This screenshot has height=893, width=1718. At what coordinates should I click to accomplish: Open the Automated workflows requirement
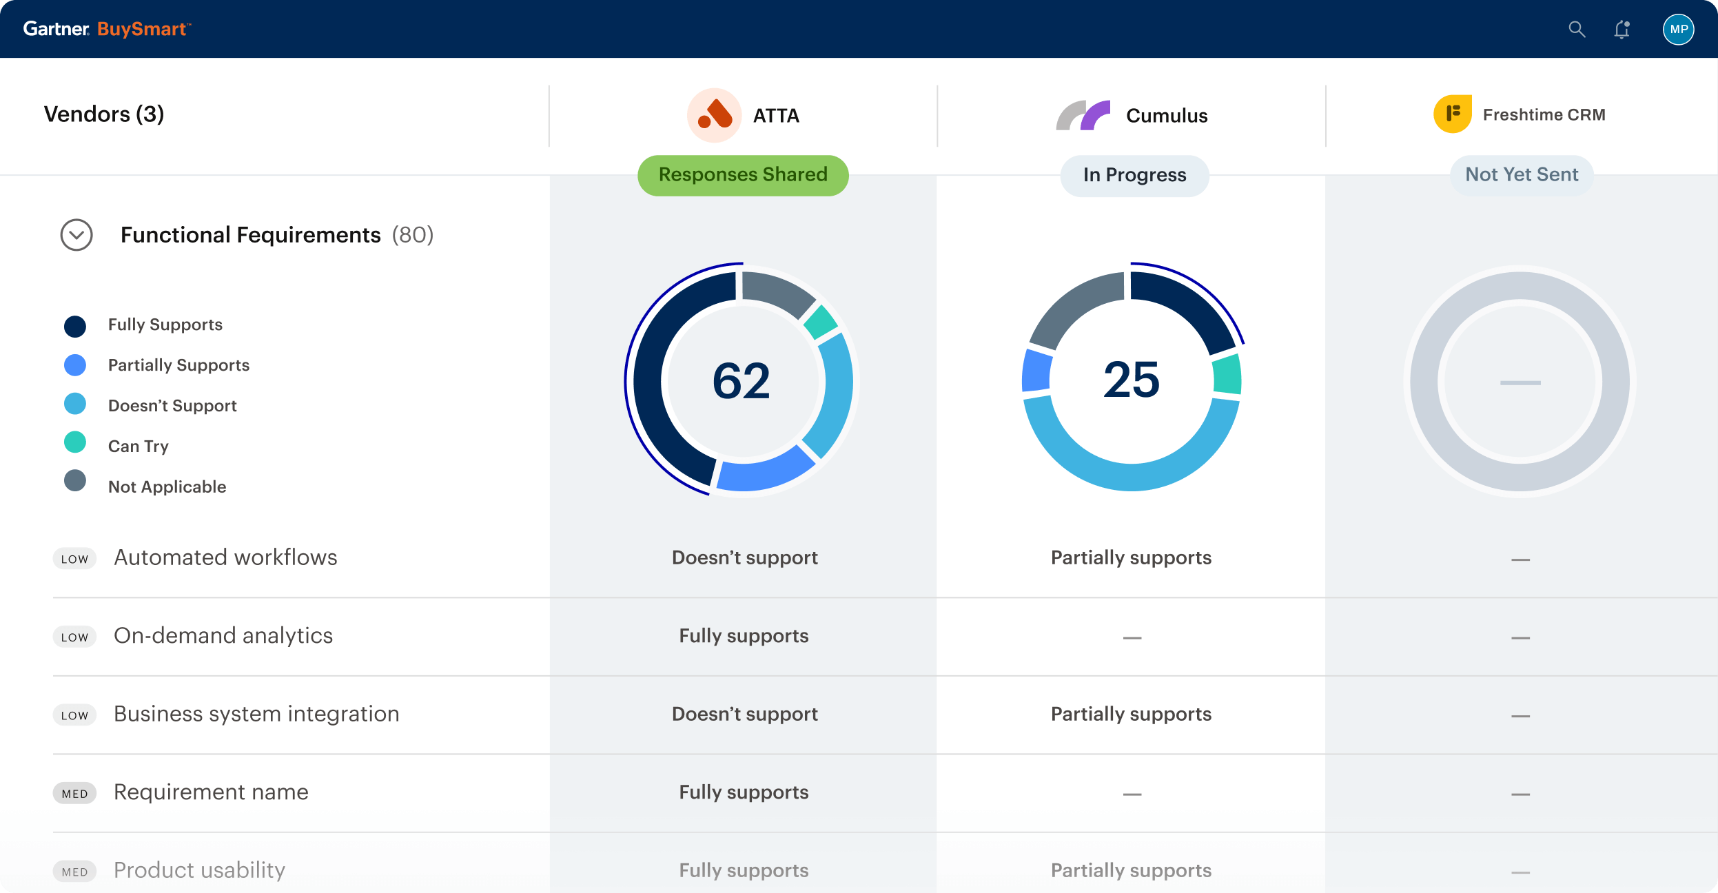click(225, 557)
